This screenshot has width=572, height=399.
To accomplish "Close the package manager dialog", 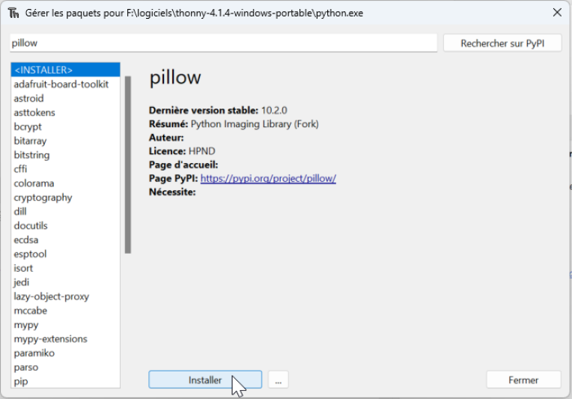I will (557, 13).
